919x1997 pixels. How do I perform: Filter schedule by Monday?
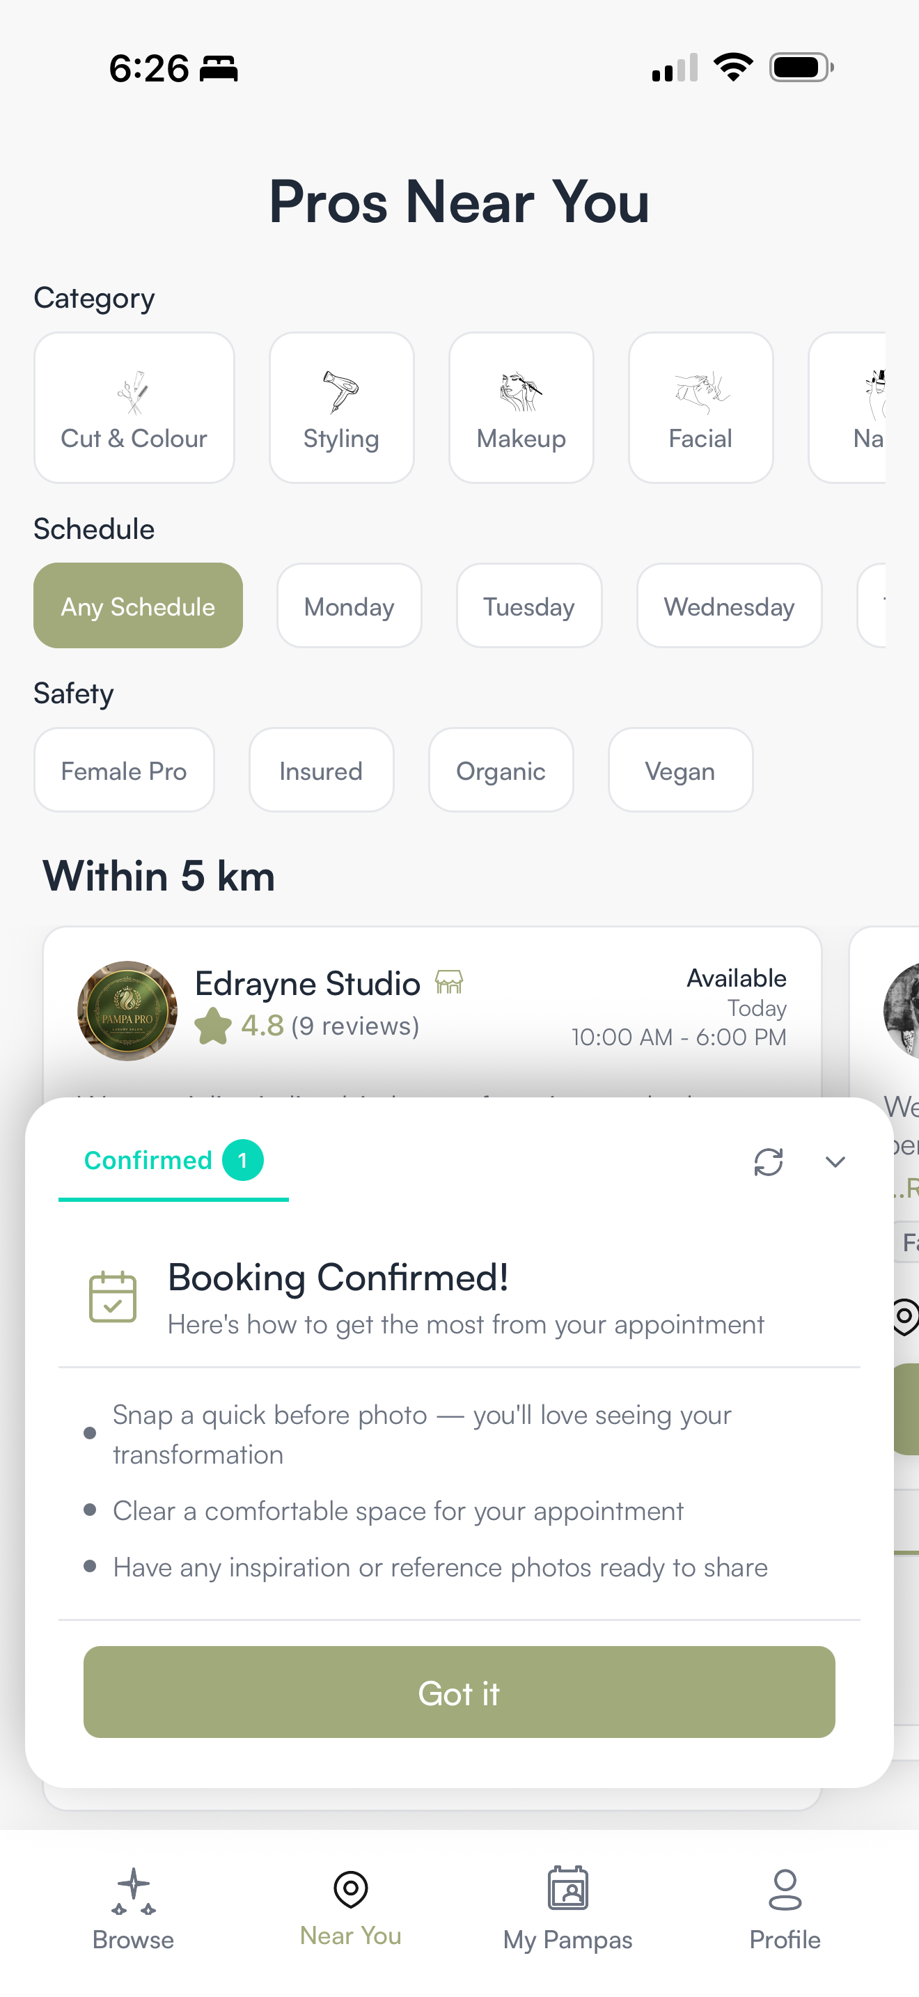click(349, 606)
